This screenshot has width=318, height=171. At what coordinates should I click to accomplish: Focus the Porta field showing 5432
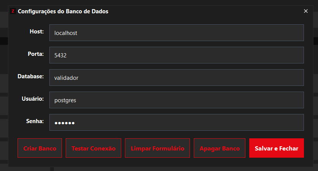pos(176,55)
